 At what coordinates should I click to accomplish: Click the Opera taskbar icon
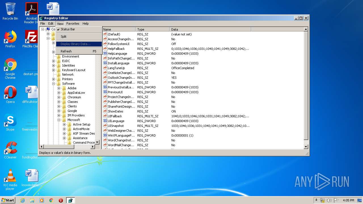pos(61,200)
